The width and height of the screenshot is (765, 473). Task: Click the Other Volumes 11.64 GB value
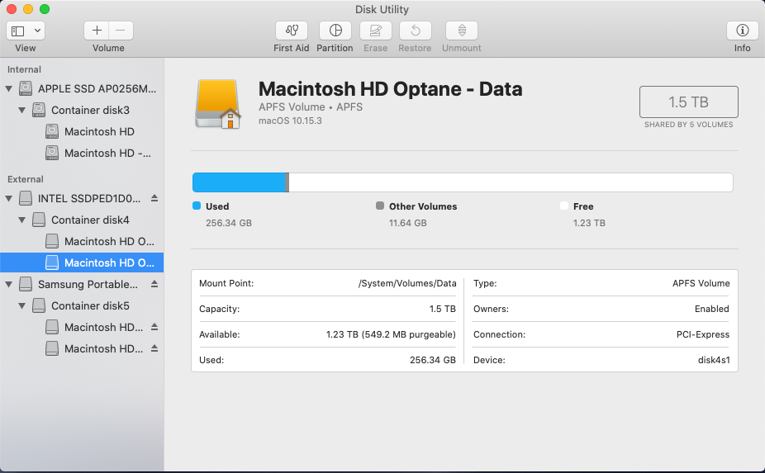(408, 223)
